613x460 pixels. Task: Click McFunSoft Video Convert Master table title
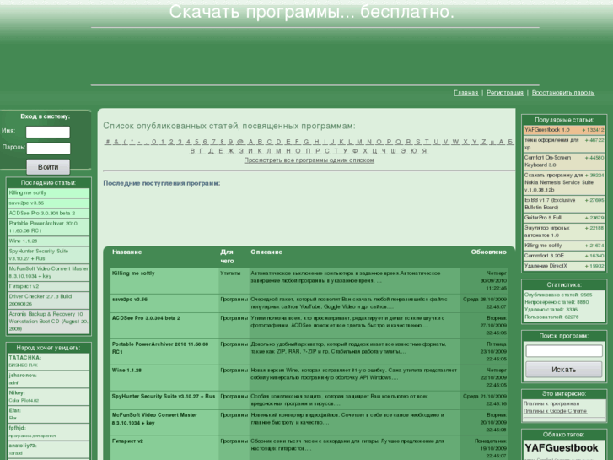pos(154,419)
